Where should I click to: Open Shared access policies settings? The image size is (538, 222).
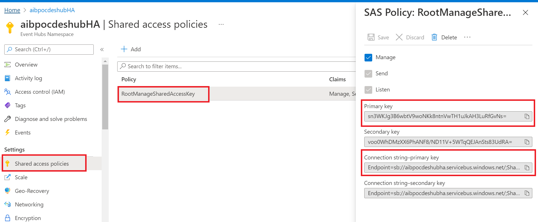42,164
